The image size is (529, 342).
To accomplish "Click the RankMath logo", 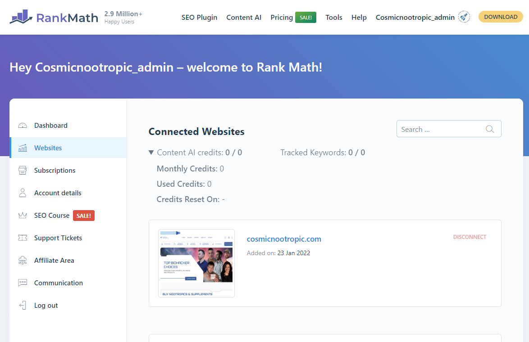I will coord(54,17).
